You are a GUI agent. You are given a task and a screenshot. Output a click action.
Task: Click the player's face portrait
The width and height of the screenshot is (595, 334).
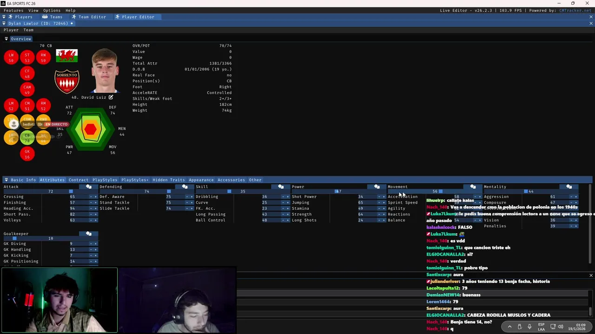105,71
